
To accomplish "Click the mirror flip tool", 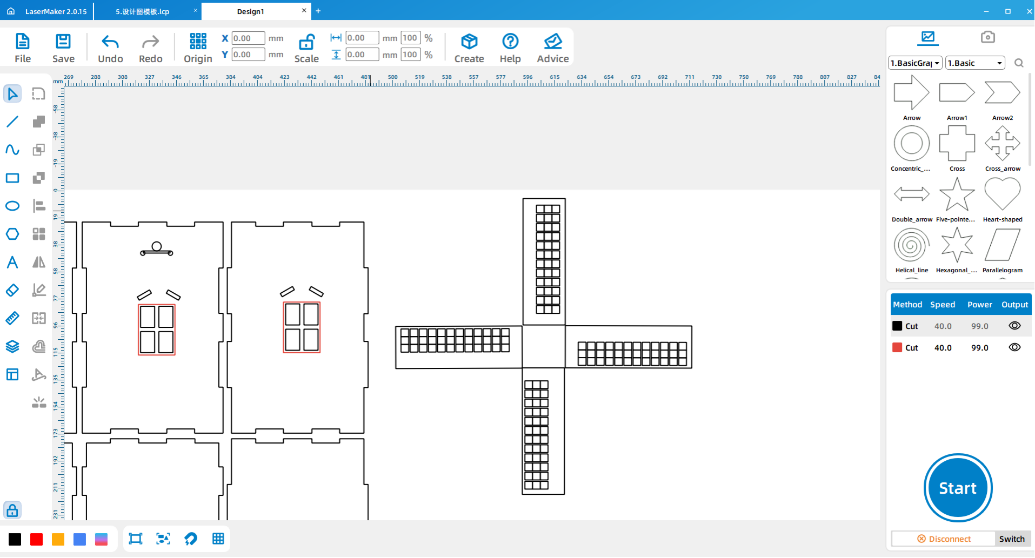I will click(x=38, y=262).
